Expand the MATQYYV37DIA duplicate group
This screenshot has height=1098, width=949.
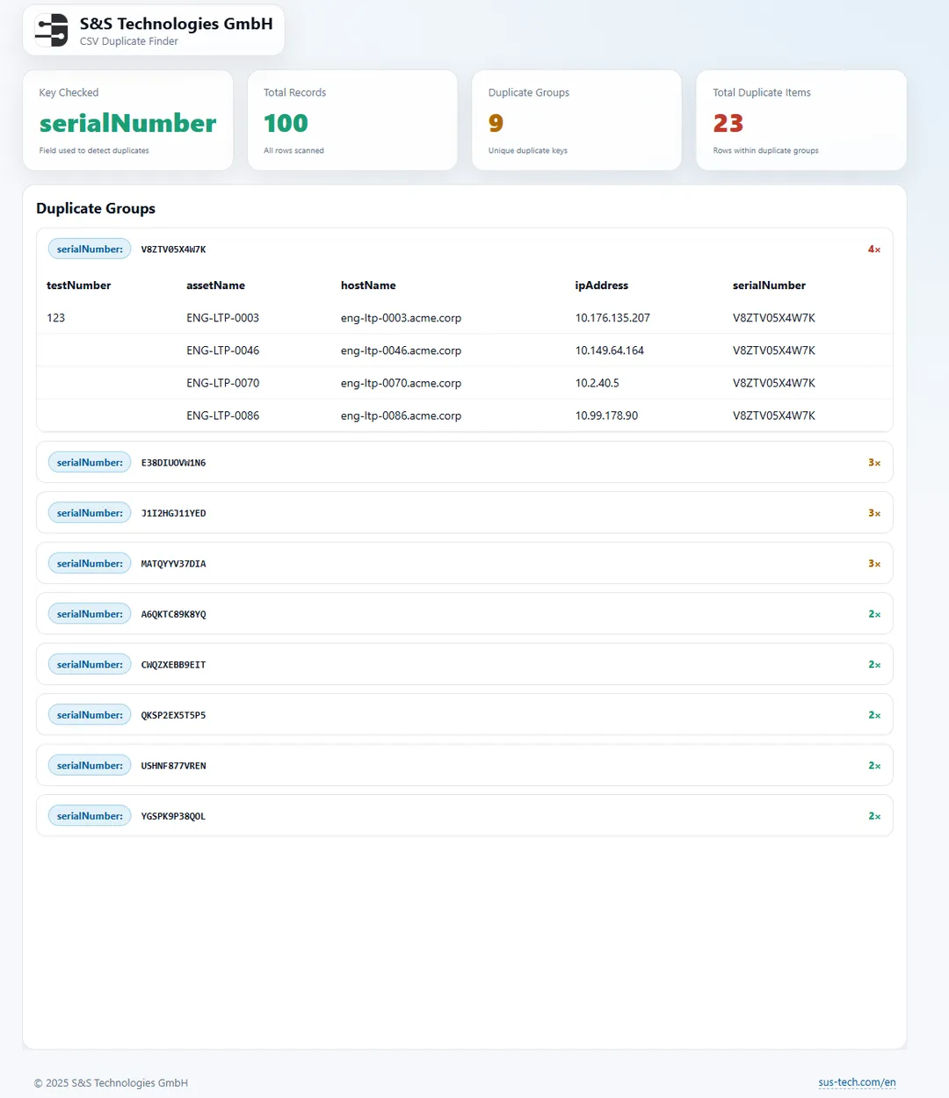click(x=464, y=563)
